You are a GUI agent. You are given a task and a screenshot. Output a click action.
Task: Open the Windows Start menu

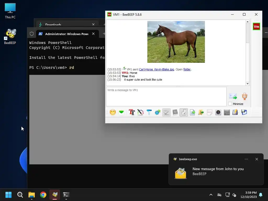8,195
